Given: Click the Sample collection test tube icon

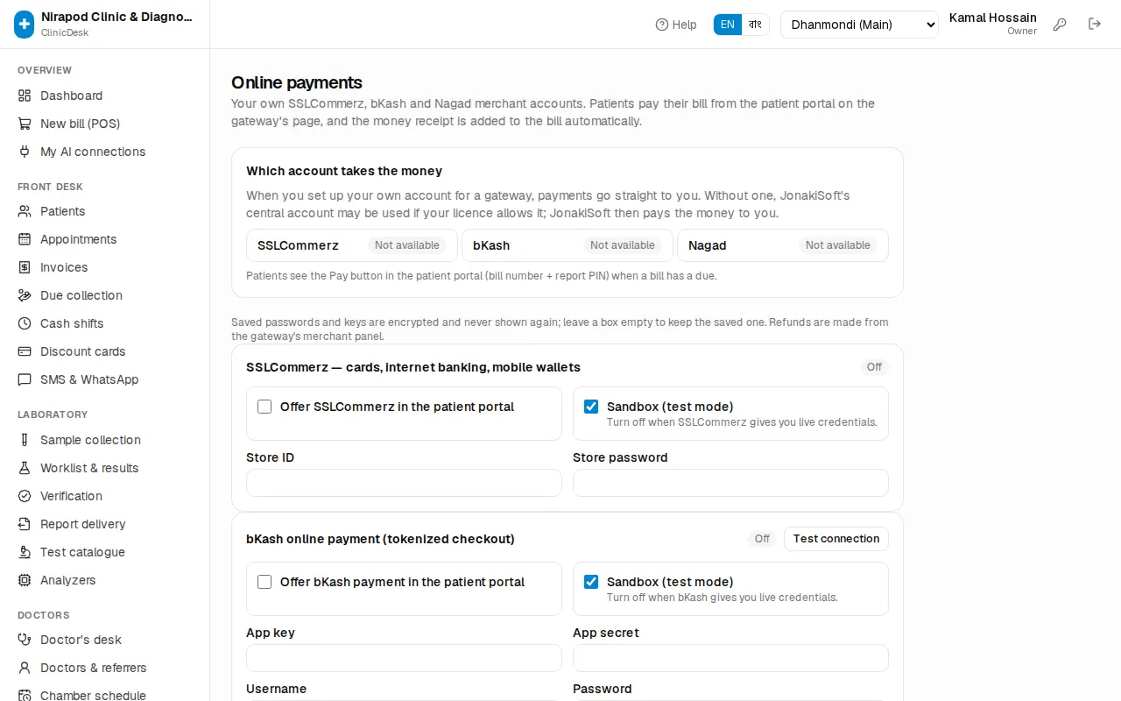Looking at the screenshot, I should point(25,440).
